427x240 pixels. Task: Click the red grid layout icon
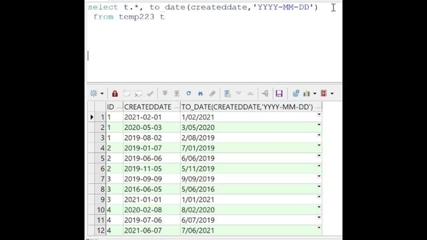click(x=324, y=93)
